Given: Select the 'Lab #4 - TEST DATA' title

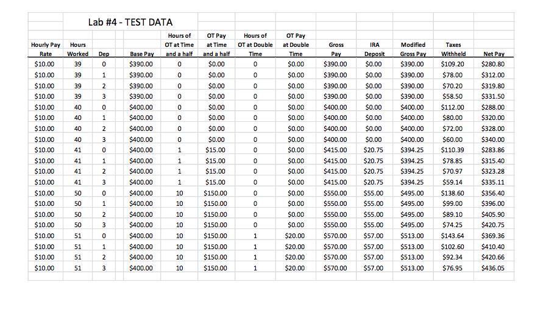Looking at the screenshot, I should [x=130, y=23].
